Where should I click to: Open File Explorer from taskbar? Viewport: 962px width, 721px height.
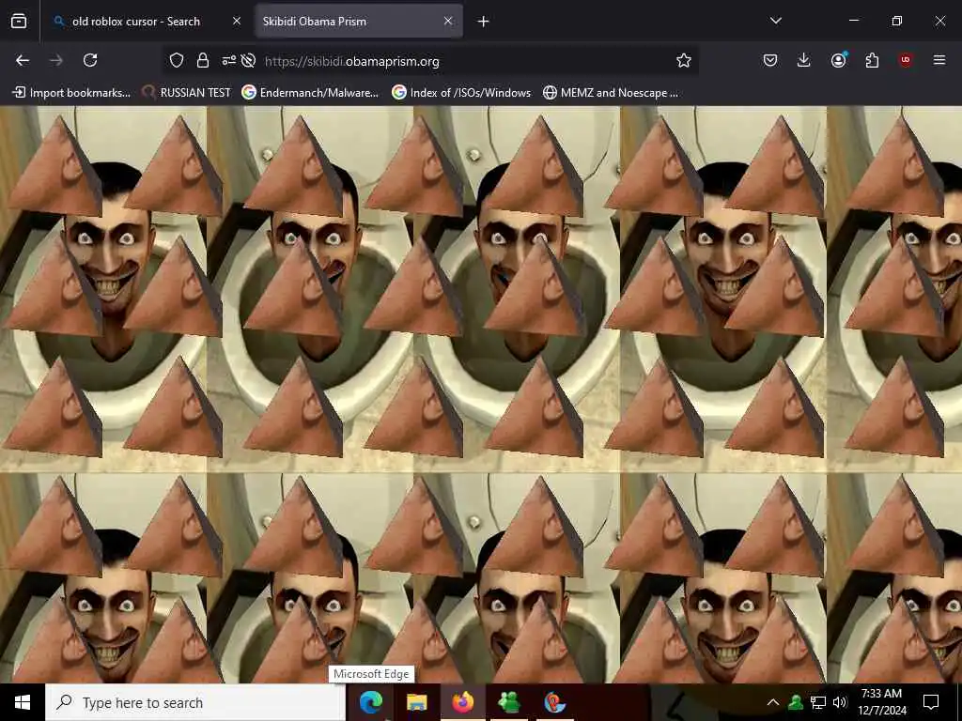(417, 702)
